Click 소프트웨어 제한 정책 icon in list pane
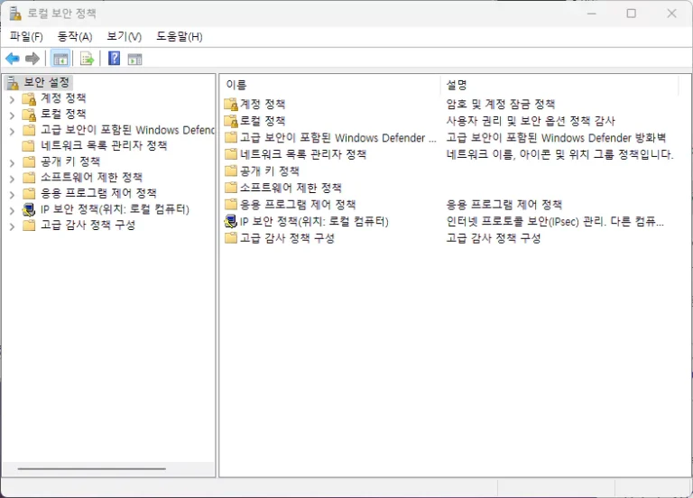Viewport: 693px width, 498px height. tap(231, 188)
